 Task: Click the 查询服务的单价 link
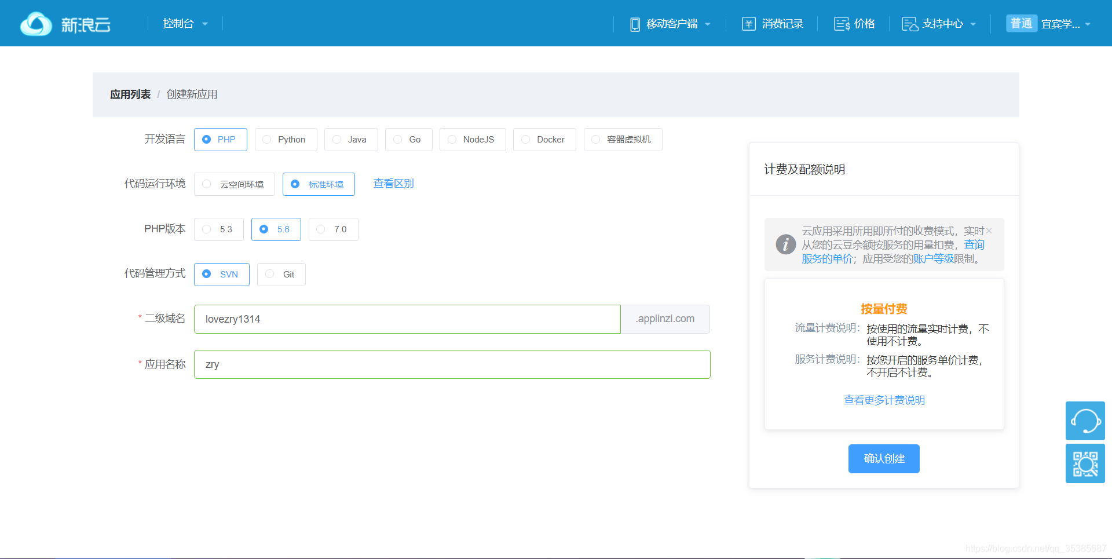pyautogui.click(x=827, y=259)
